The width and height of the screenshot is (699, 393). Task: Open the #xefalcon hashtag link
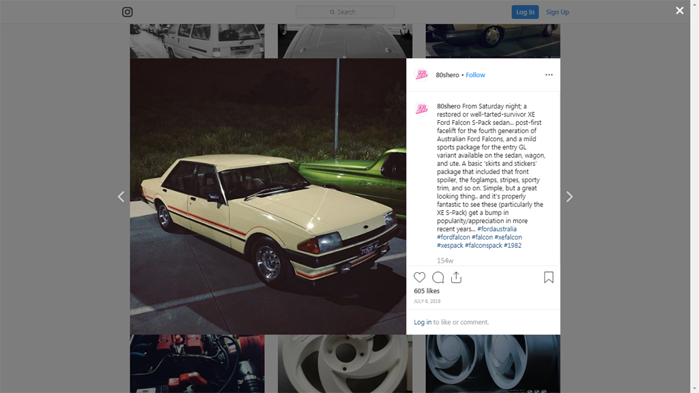coord(508,237)
